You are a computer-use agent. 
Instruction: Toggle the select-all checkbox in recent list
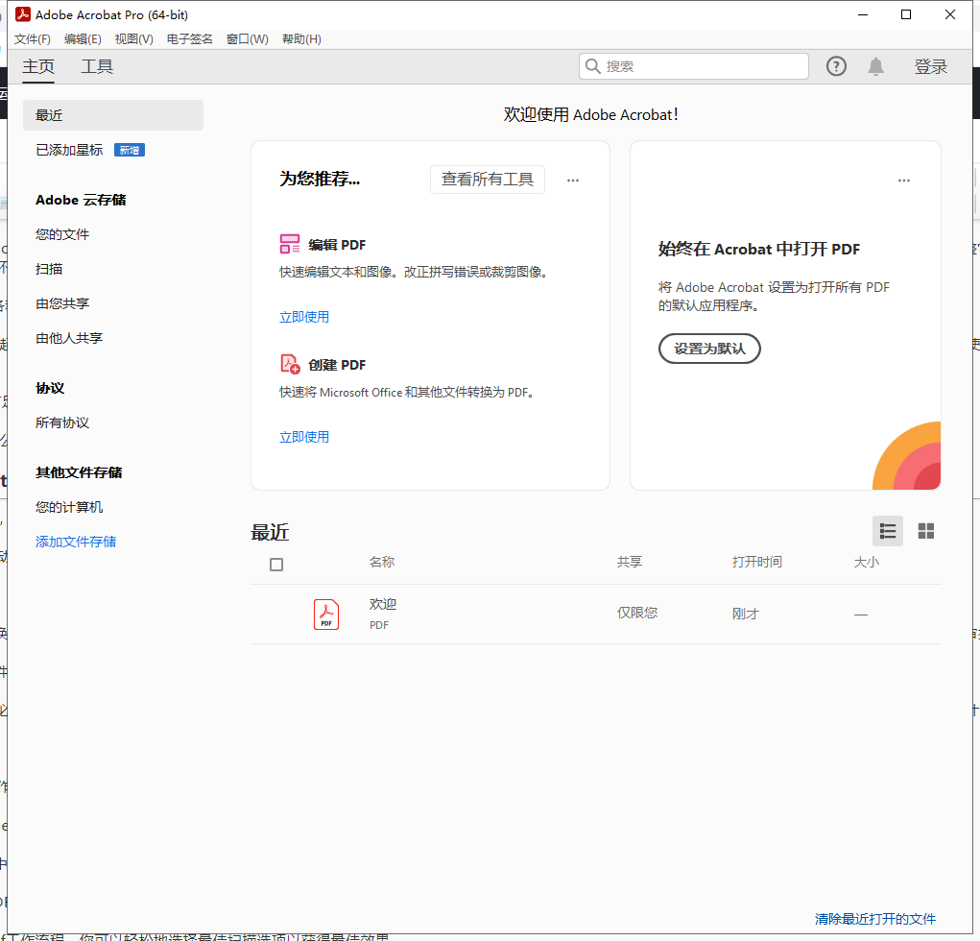[x=276, y=564]
